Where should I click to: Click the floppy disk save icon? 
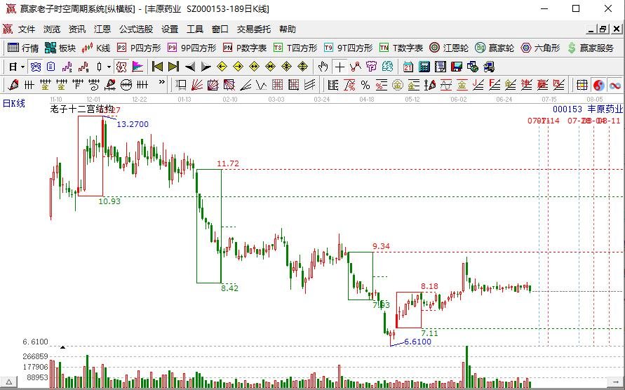click(x=457, y=67)
